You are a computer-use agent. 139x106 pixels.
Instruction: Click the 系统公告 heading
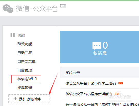(x=73, y=73)
